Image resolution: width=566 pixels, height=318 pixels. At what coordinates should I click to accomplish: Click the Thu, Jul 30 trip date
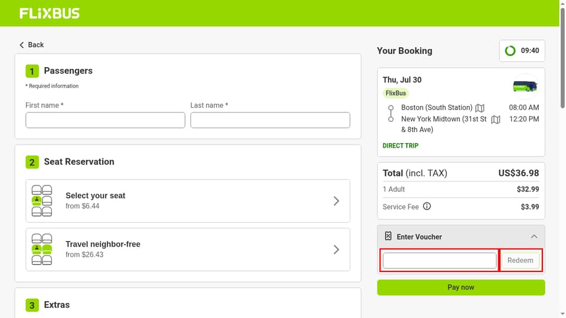(x=402, y=79)
